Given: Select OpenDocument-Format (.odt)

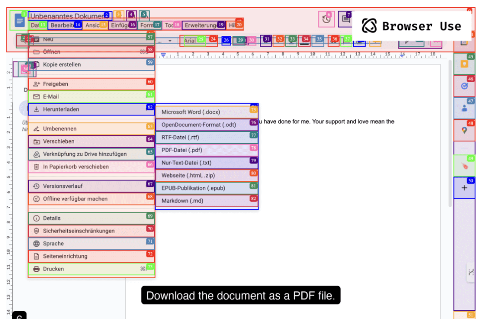Looking at the screenshot, I should (207, 125).
